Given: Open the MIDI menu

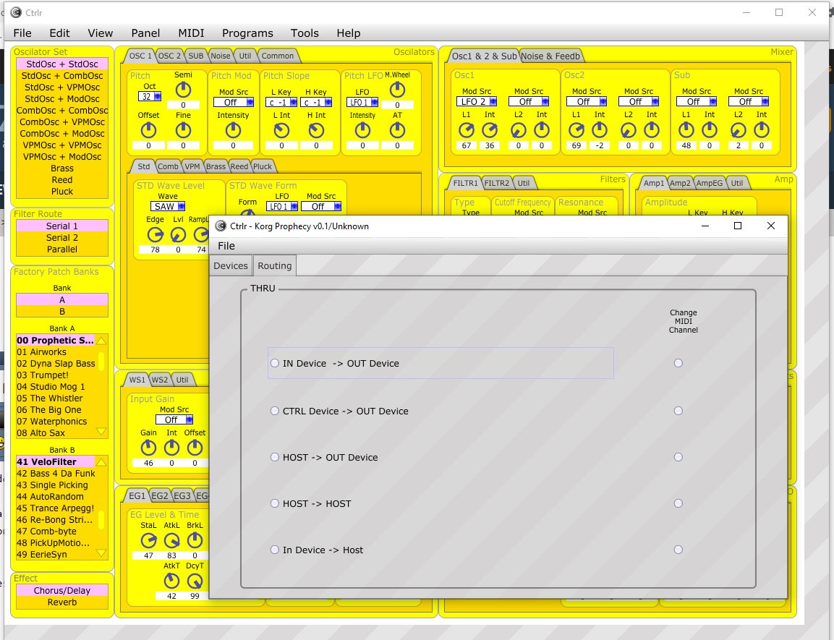Looking at the screenshot, I should (x=191, y=33).
